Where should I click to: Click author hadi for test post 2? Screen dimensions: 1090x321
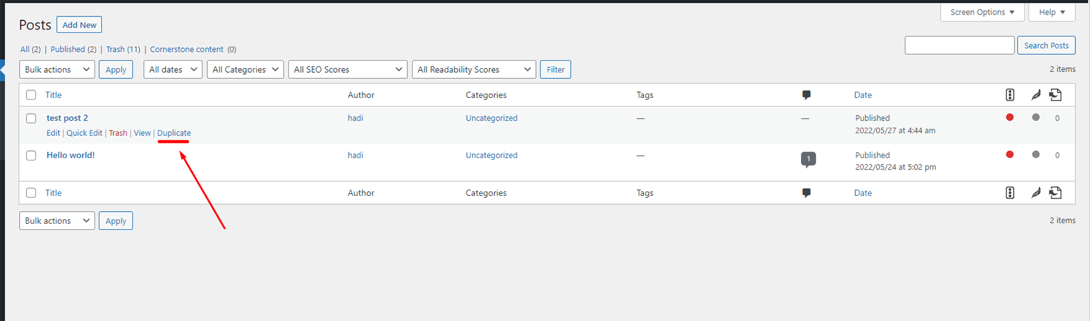click(x=356, y=118)
